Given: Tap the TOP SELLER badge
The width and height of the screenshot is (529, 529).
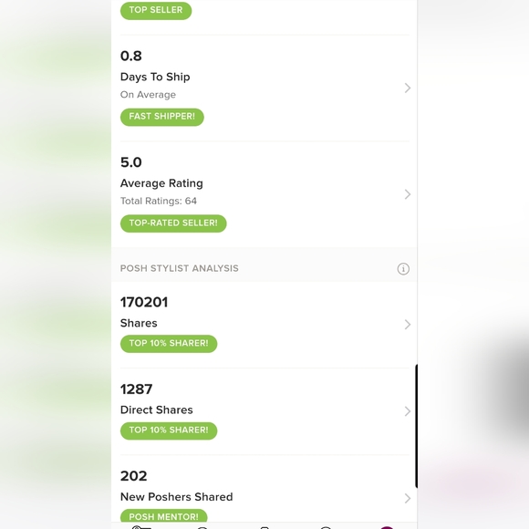Looking at the screenshot, I should tap(156, 10).
